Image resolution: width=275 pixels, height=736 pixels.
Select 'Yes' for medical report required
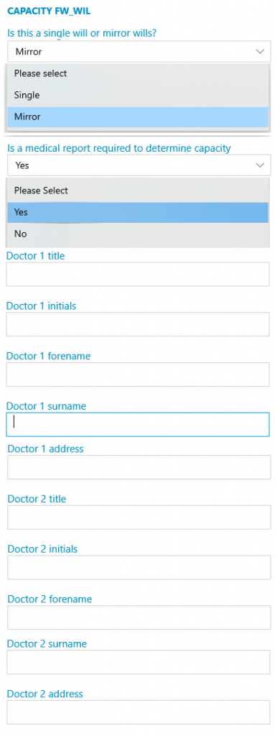click(138, 212)
